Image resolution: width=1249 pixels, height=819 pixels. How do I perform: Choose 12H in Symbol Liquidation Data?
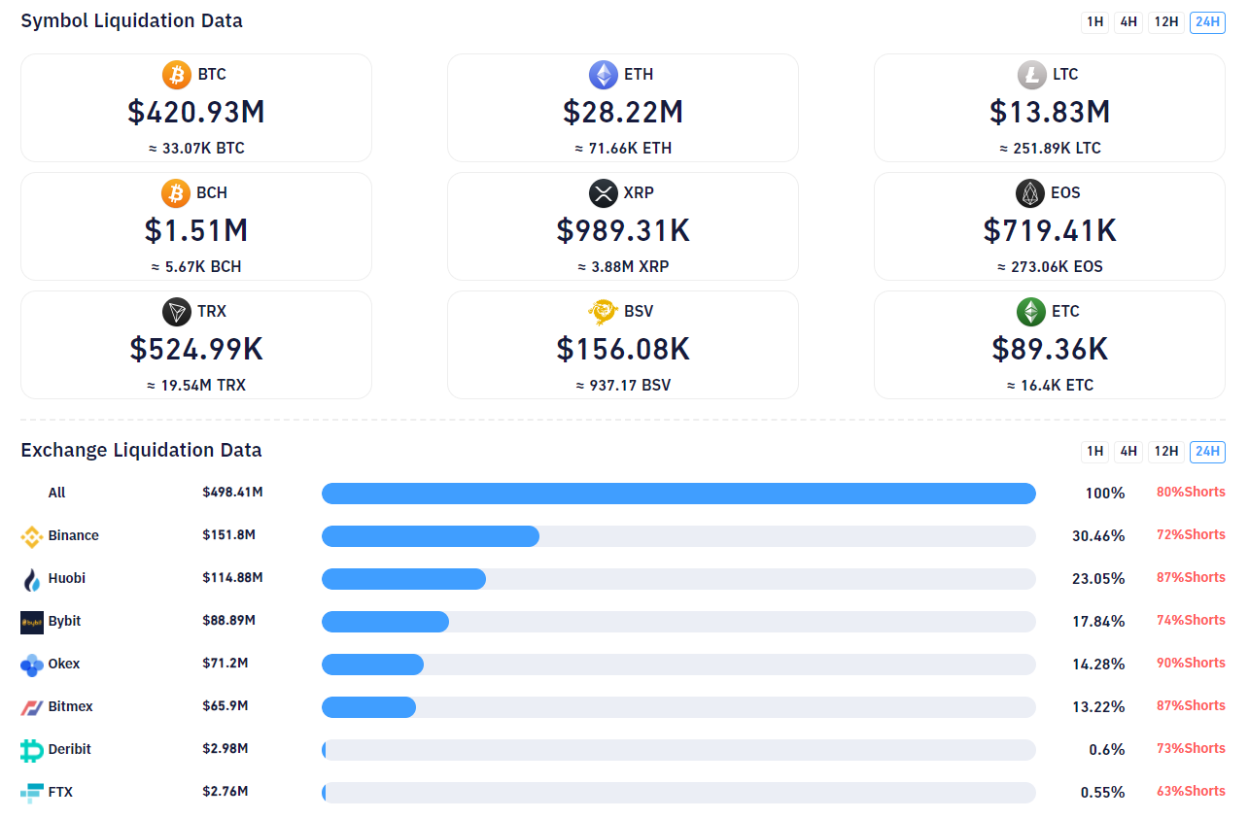click(x=1165, y=22)
